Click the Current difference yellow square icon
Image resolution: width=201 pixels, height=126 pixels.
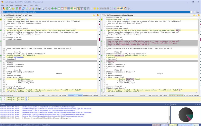(x=95, y=9)
